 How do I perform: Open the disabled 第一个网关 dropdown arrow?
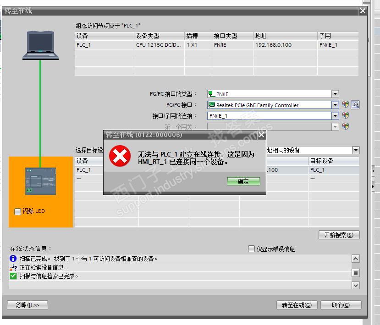[335, 126]
